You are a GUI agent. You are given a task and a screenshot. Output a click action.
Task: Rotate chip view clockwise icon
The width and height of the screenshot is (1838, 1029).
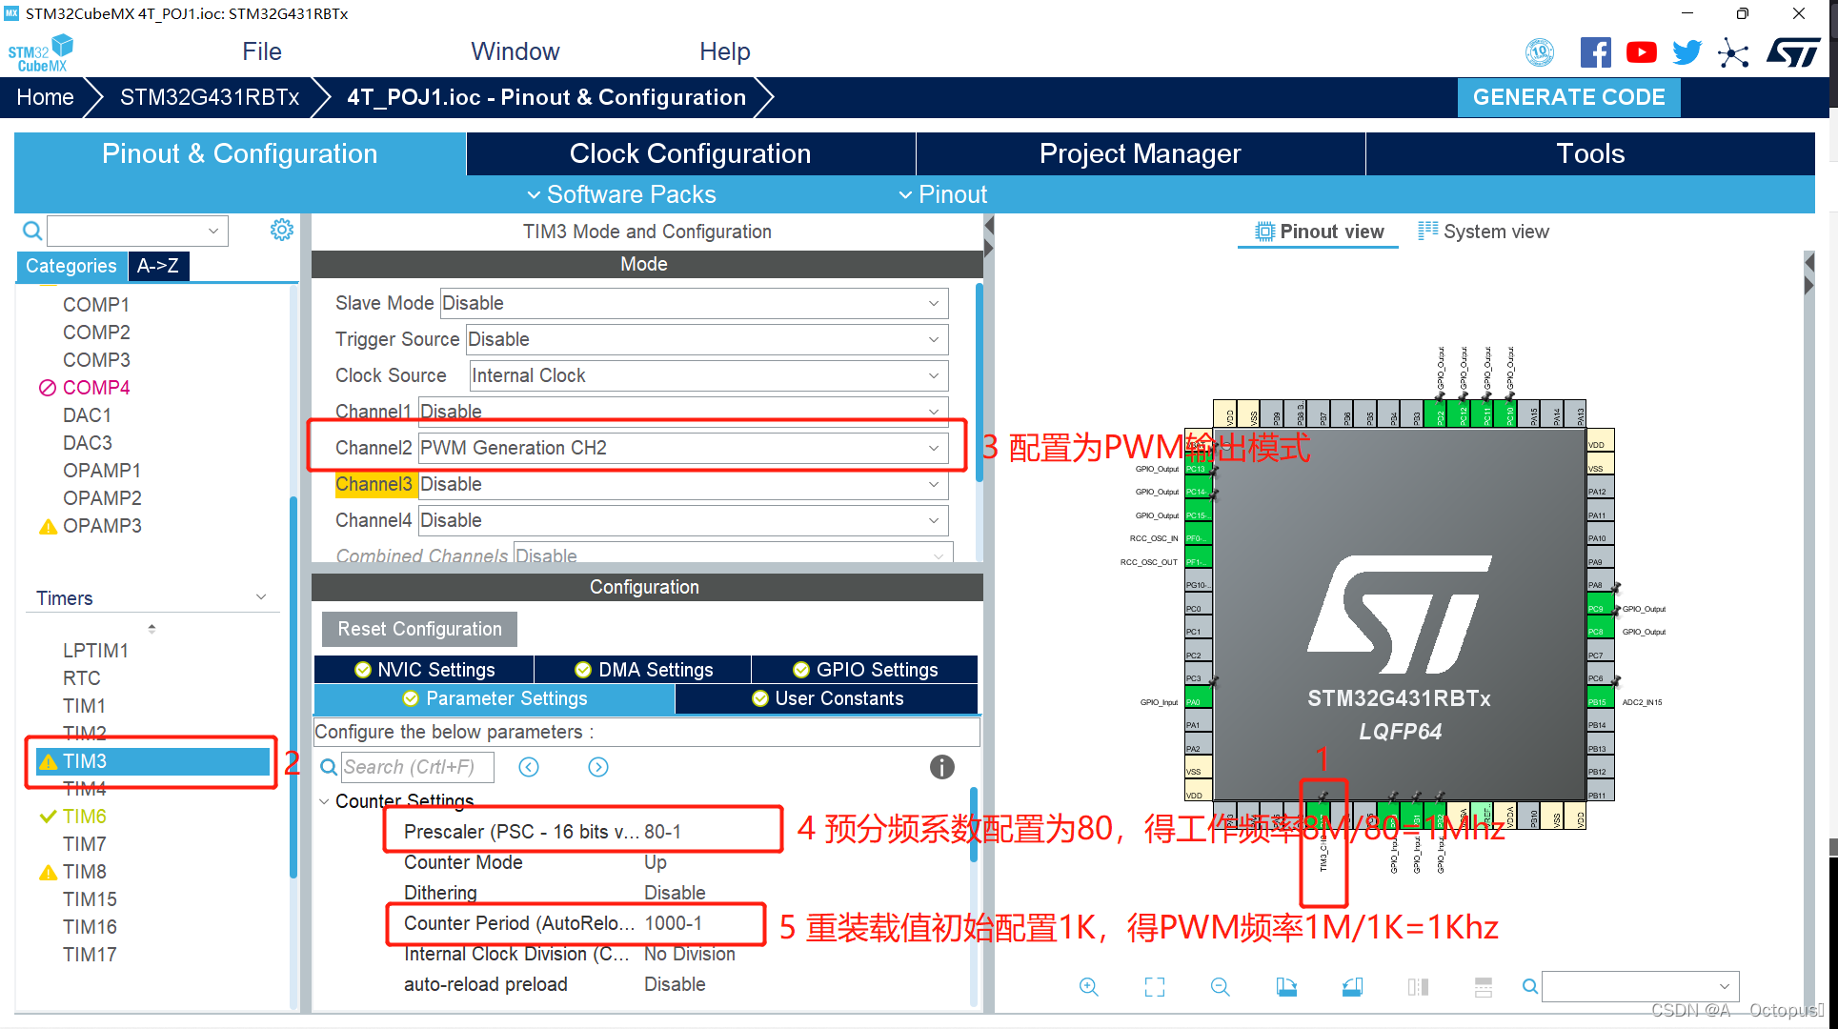pyautogui.click(x=1286, y=987)
